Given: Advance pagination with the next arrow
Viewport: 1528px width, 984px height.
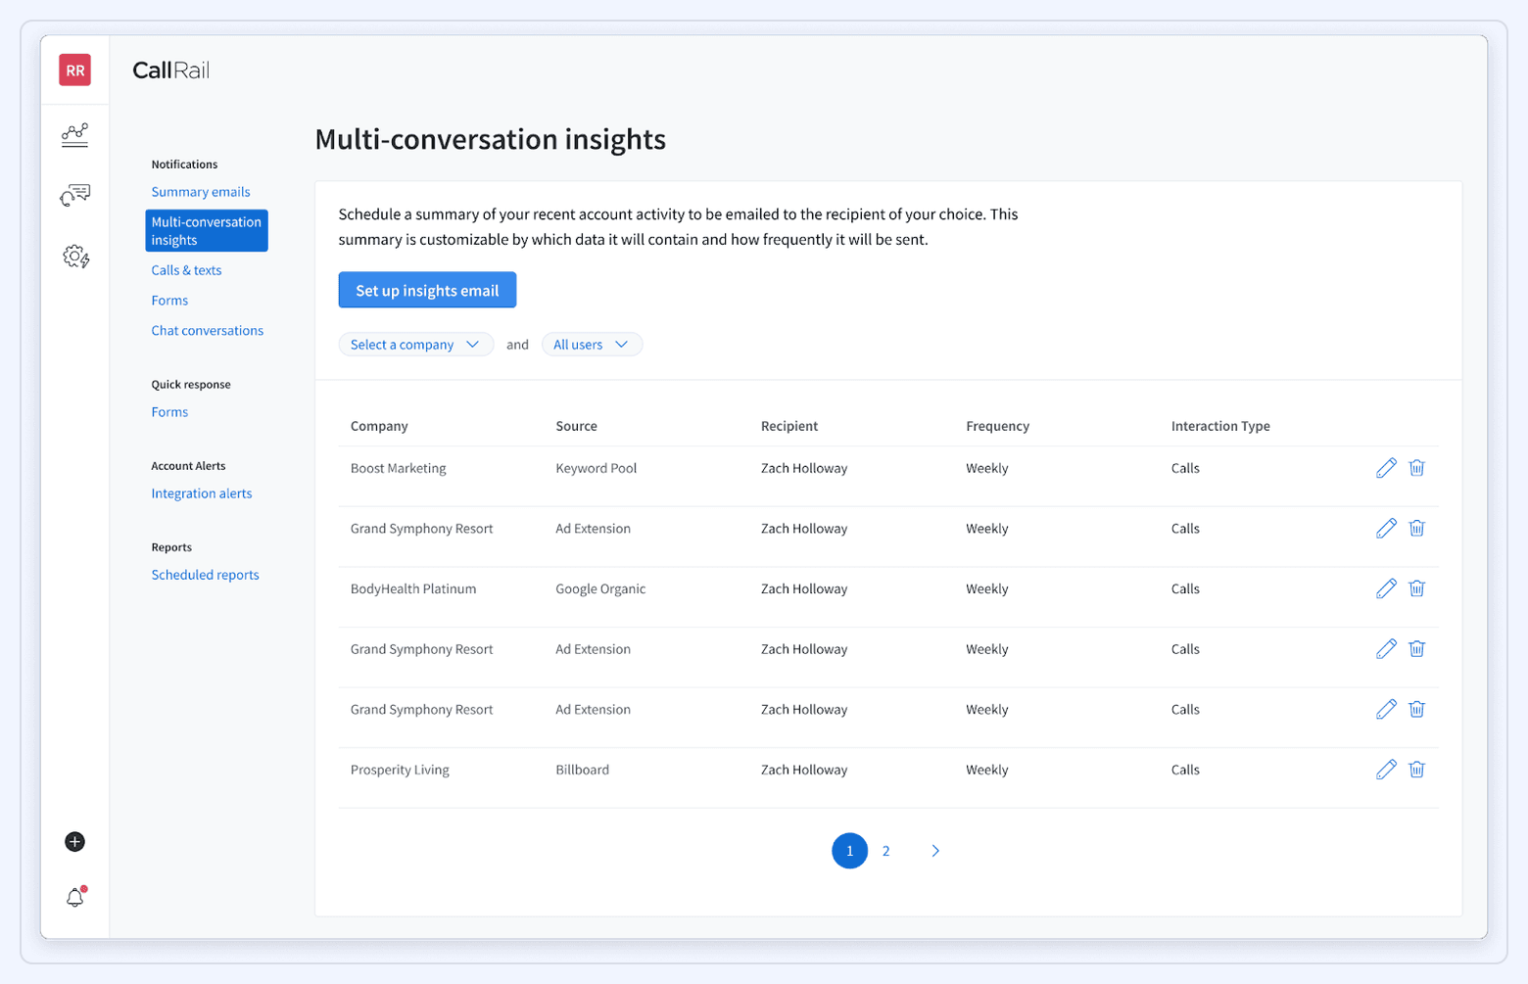Looking at the screenshot, I should (934, 850).
